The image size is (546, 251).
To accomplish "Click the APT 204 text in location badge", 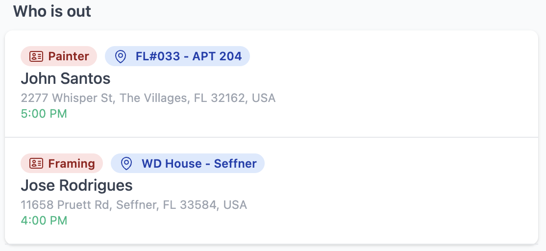I will click(217, 56).
